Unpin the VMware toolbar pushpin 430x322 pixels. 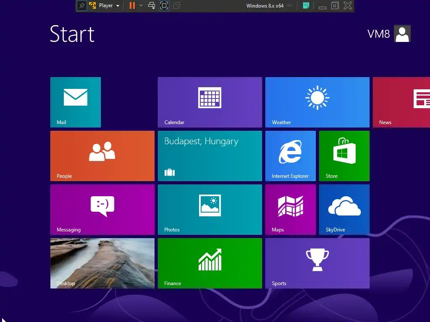click(82, 5)
